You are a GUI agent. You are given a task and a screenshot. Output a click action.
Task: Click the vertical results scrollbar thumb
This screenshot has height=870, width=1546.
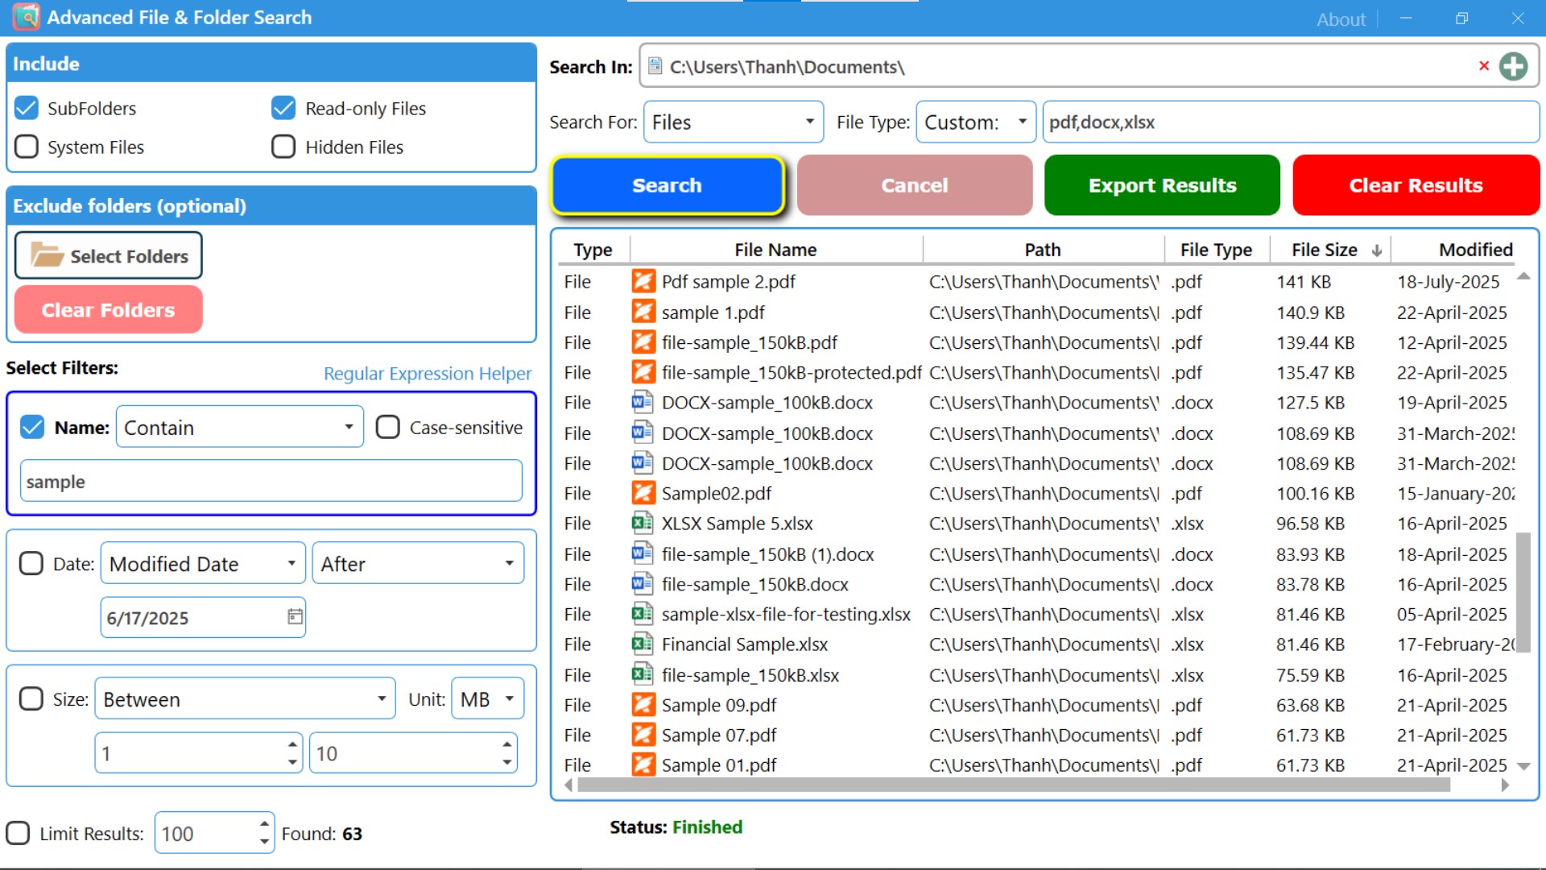point(1523,592)
